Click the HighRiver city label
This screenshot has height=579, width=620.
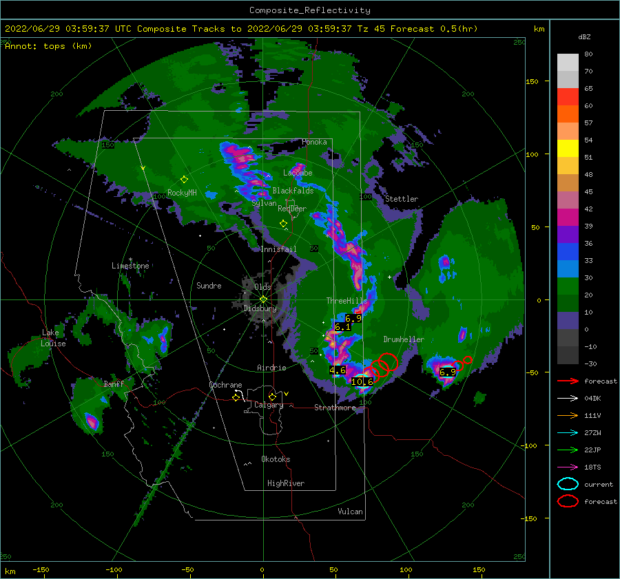point(286,483)
